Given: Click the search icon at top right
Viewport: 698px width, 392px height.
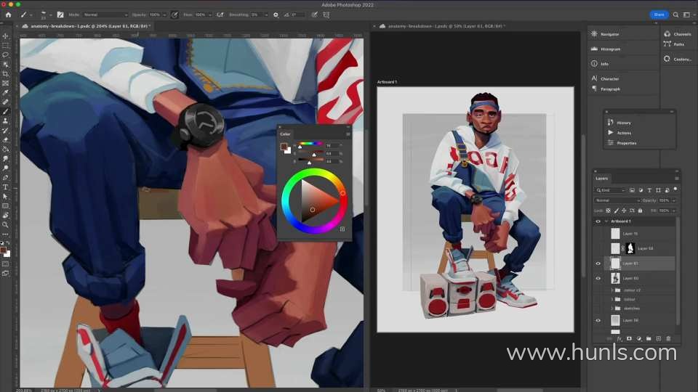Looking at the screenshot, I should [x=675, y=15].
